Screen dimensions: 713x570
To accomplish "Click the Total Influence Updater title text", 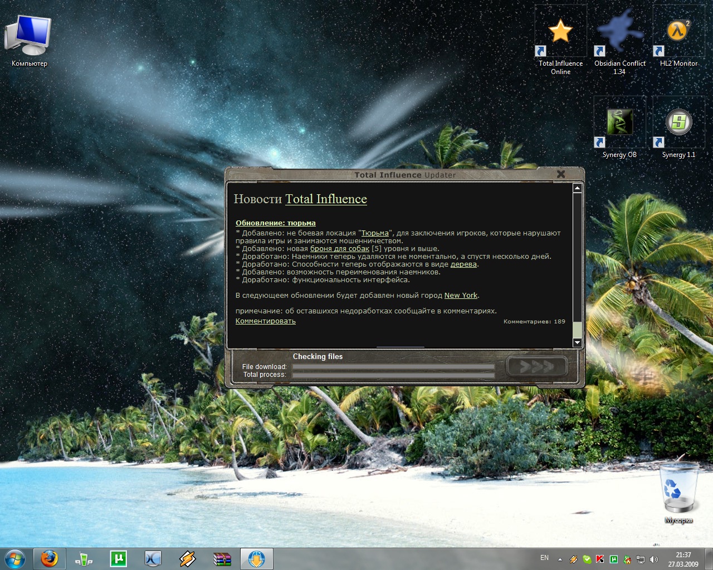I will [x=405, y=175].
